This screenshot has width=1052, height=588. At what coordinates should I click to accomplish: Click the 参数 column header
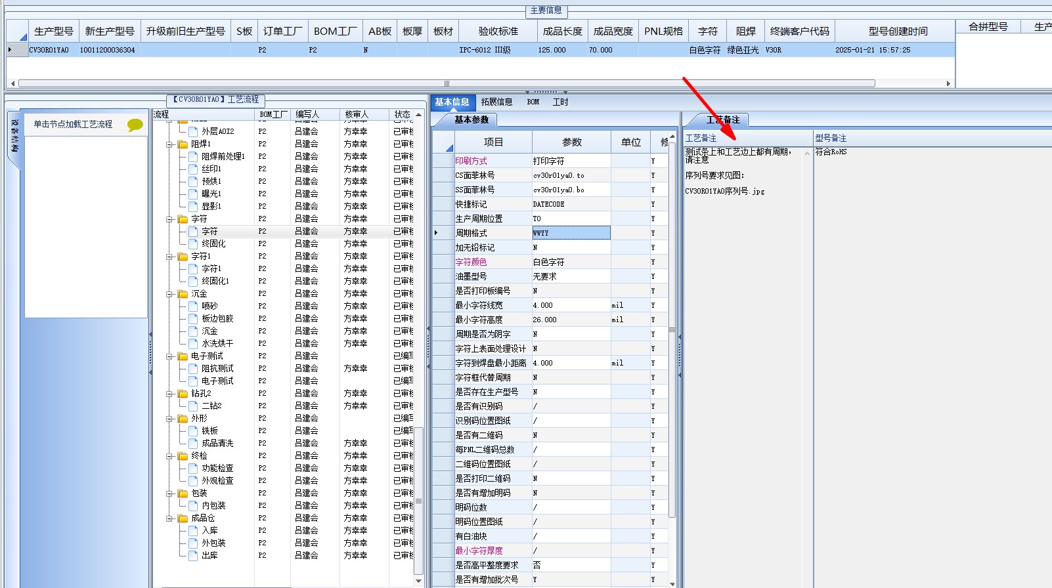[571, 142]
